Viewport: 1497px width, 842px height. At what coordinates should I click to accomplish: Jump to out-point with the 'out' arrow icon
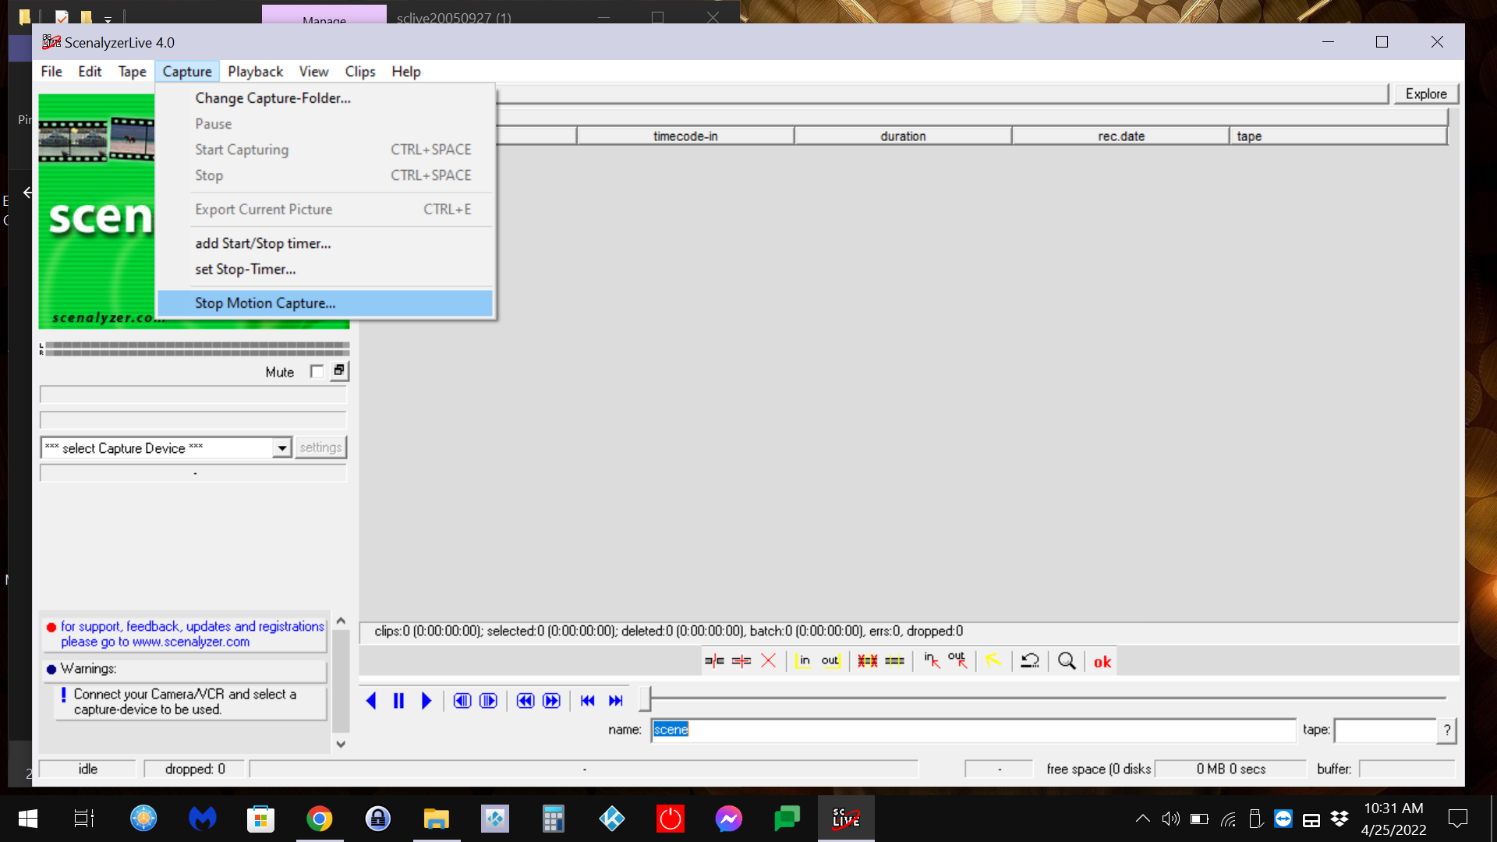tap(958, 661)
